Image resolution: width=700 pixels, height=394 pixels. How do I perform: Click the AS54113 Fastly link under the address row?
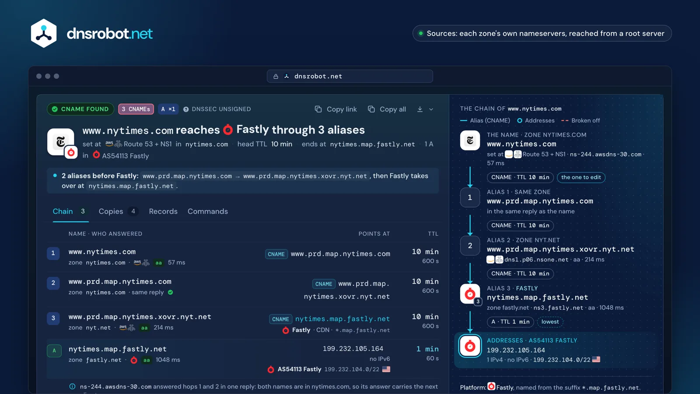[299, 369]
